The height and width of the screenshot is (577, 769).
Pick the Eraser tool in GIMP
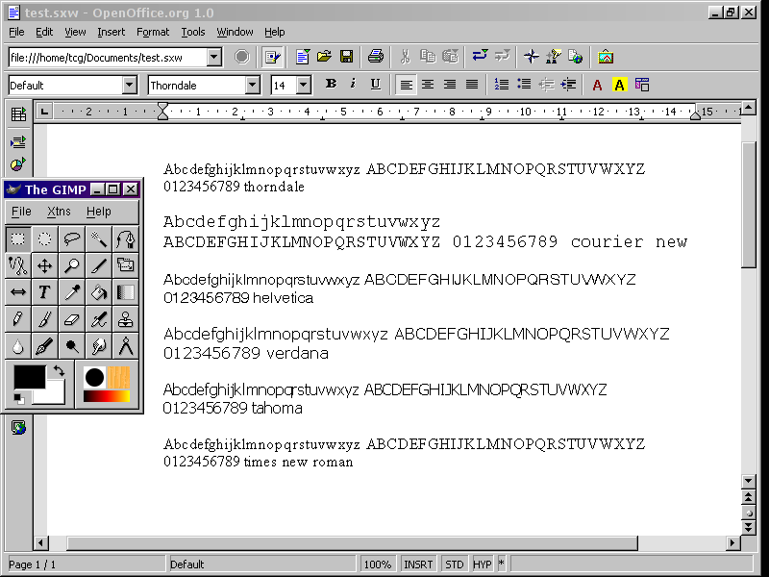71,320
